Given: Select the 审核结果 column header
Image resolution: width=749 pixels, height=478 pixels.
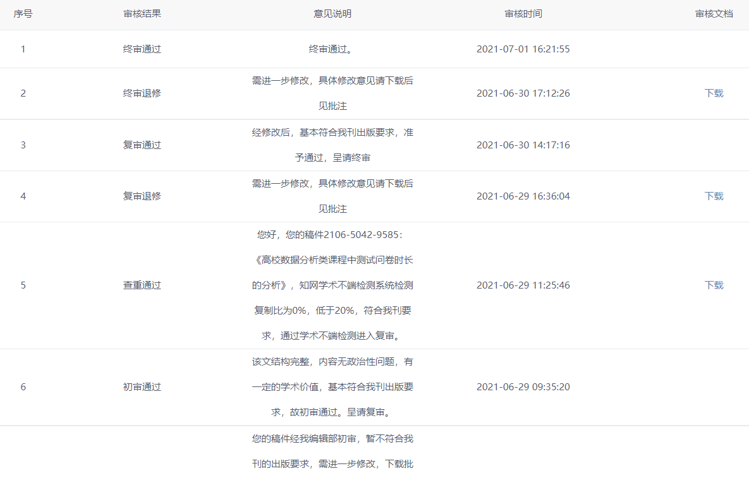Looking at the screenshot, I should (142, 14).
